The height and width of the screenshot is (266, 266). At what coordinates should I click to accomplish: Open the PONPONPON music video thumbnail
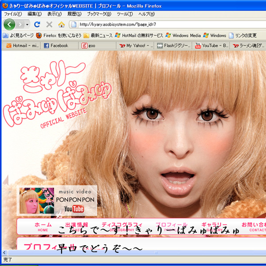[x=37, y=201]
